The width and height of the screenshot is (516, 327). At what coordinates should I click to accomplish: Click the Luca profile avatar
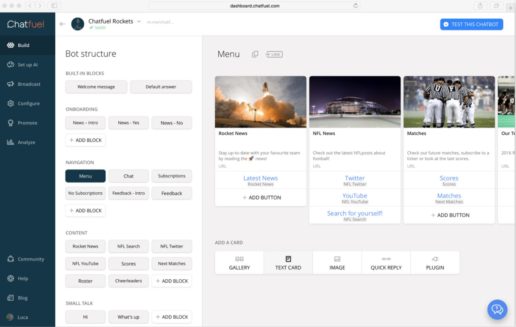click(x=10, y=317)
